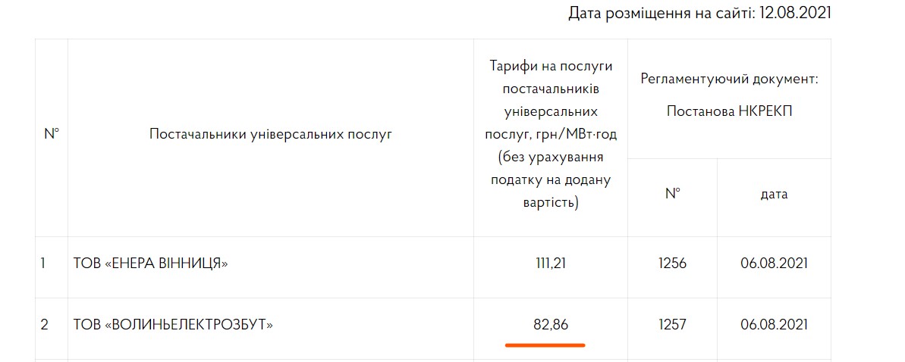Click the date cell in ВОЛИНЬЕЛЕКТРОЗБУТ row
The image size is (905, 362).
pyautogui.click(x=774, y=325)
